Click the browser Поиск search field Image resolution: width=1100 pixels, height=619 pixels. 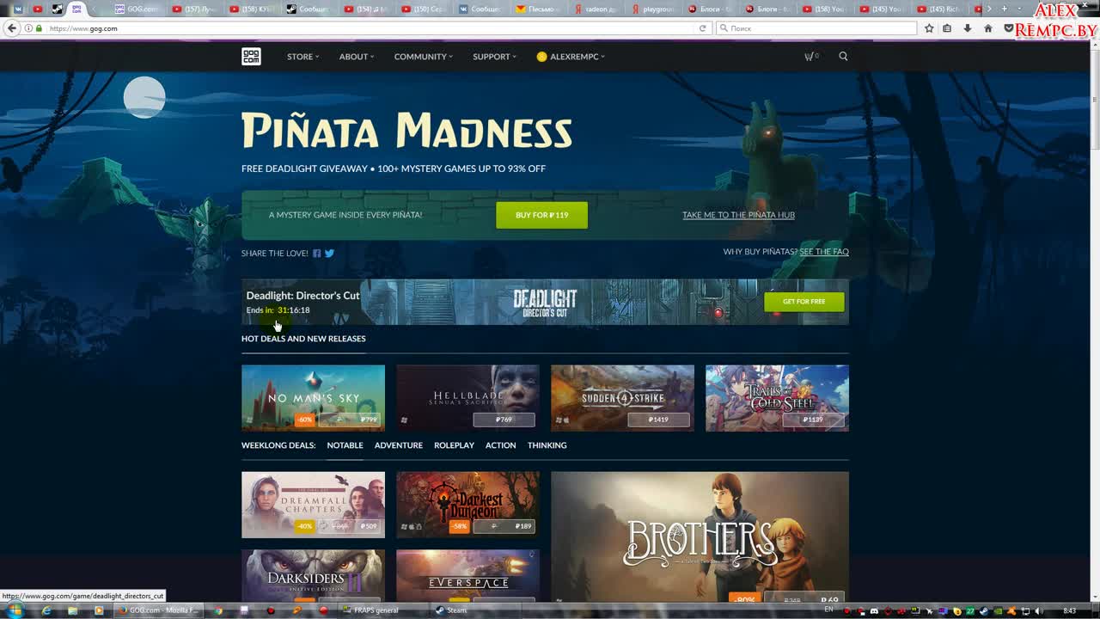click(816, 28)
